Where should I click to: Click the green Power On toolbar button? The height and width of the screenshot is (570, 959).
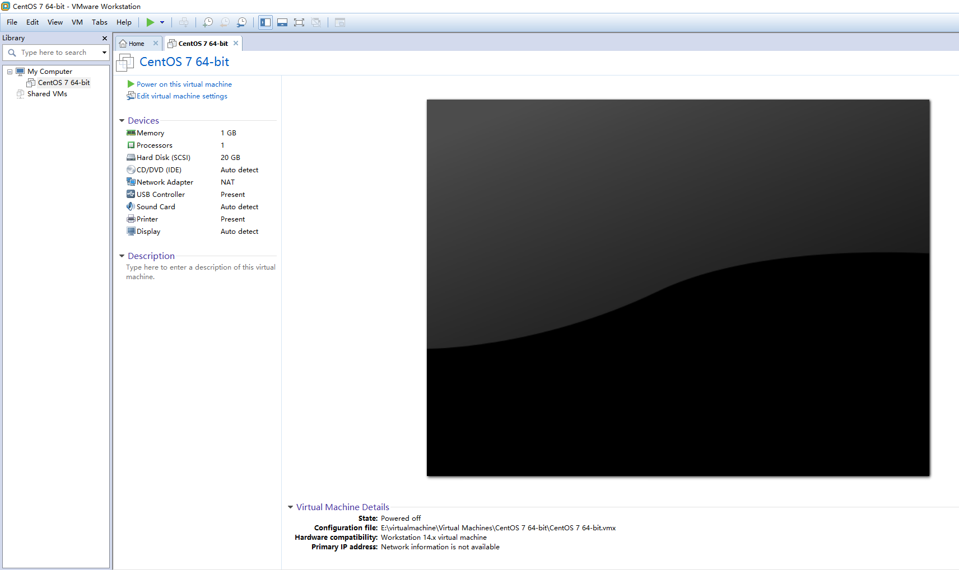(150, 22)
